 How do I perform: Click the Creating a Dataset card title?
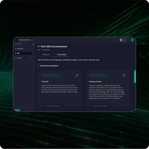[95, 82]
